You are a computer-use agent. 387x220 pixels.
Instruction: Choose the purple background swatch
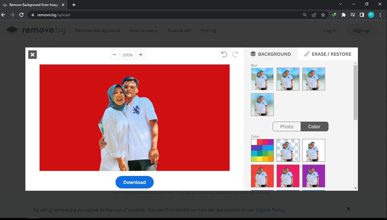point(314,176)
